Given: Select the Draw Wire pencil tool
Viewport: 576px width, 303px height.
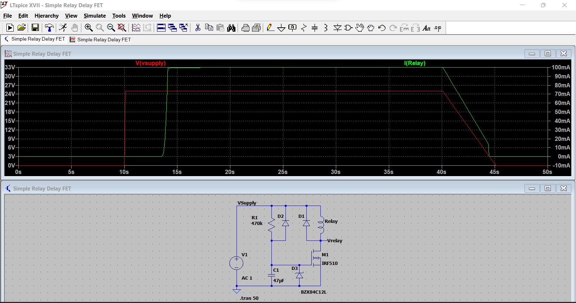Looking at the screenshot, I should [270, 28].
